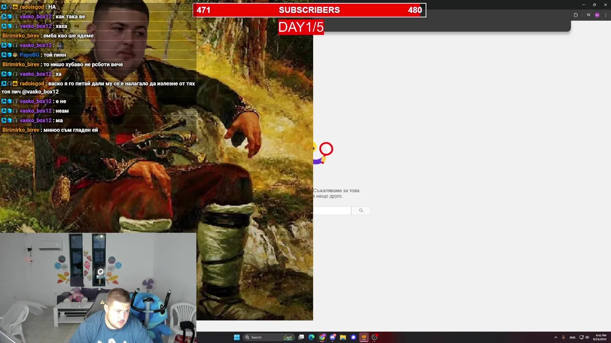Open OBS Studio on the taskbar
This screenshot has width=611, height=343.
click(x=374, y=337)
